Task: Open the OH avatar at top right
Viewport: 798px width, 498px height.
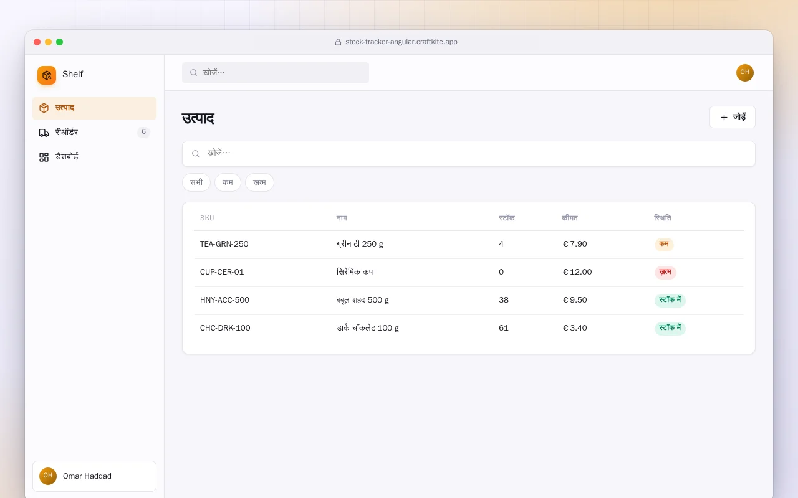Action: click(745, 73)
